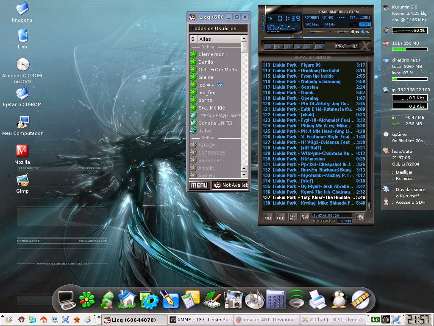
Task: Open the Not Available status selector
Action: click(230, 185)
